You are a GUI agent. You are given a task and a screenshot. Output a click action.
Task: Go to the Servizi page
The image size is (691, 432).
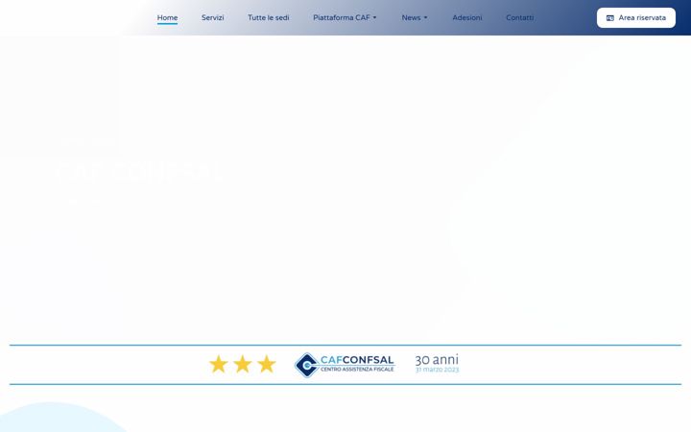[212, 17]
